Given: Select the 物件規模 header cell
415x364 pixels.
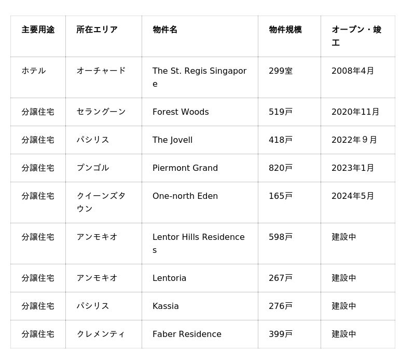Looking at the screenshot, I should point(285,30).
